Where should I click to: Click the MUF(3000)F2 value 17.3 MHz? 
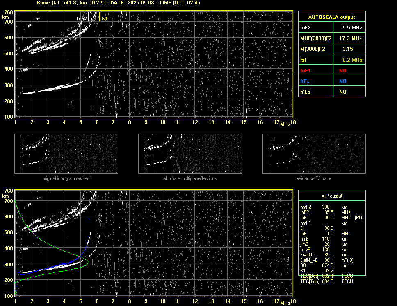350,38
